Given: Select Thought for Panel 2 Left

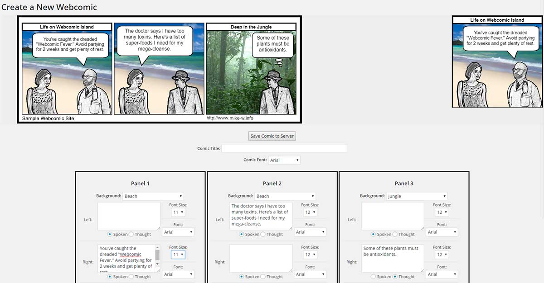Looking at the screenshot, I should pos(263,234).
